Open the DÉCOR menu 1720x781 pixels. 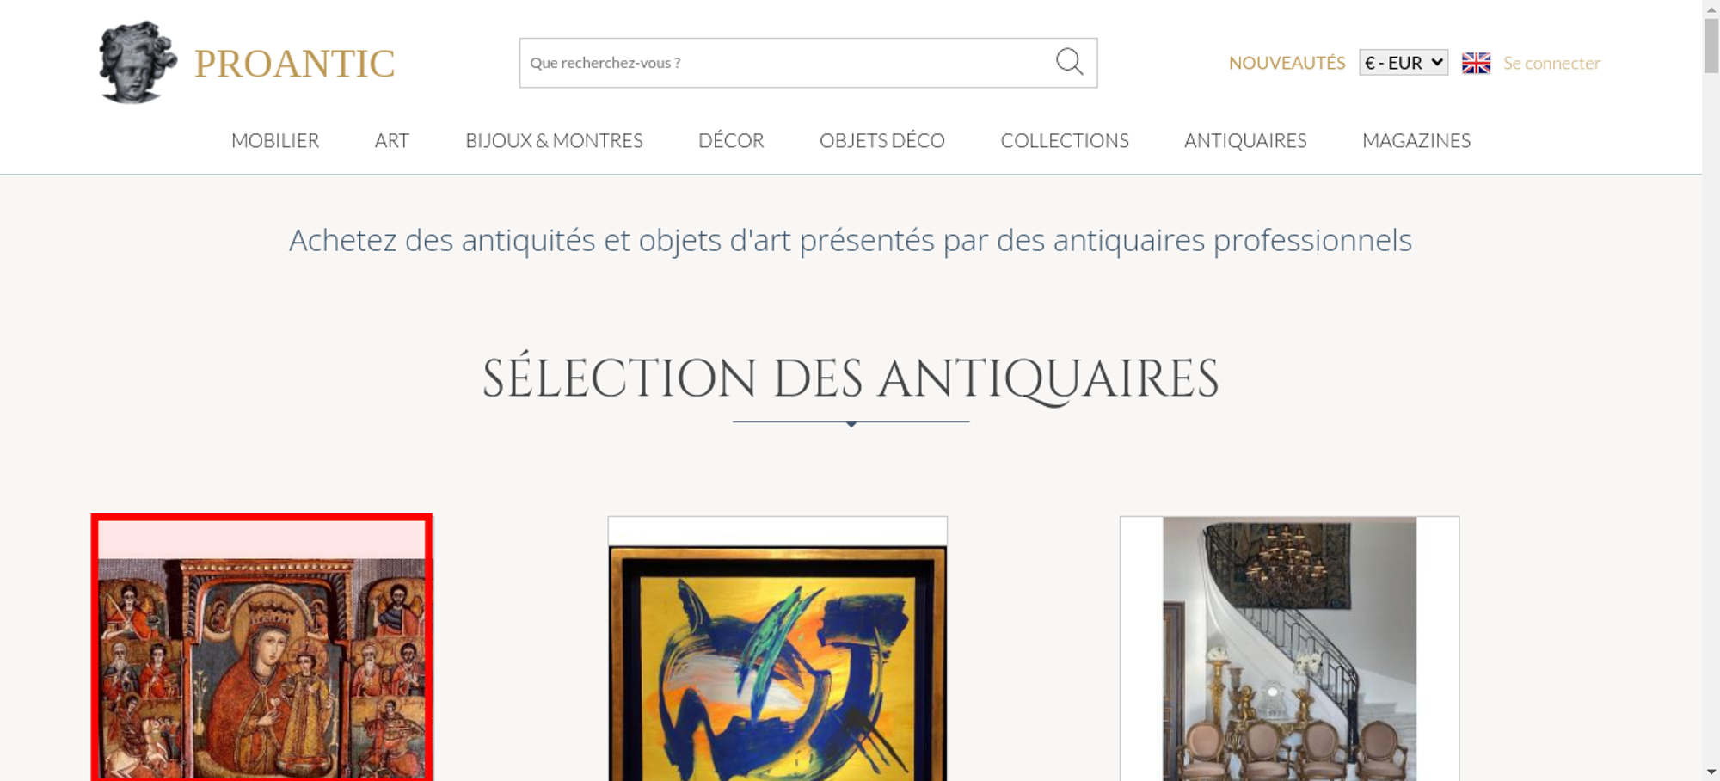731,140
